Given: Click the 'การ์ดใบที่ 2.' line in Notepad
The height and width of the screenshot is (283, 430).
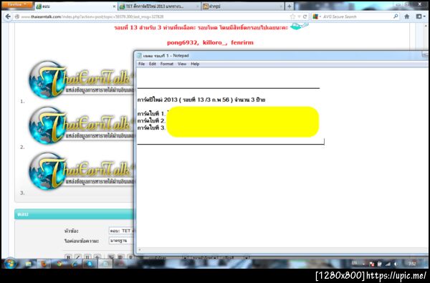Looking at the screenshot, I should coord(152,120).
